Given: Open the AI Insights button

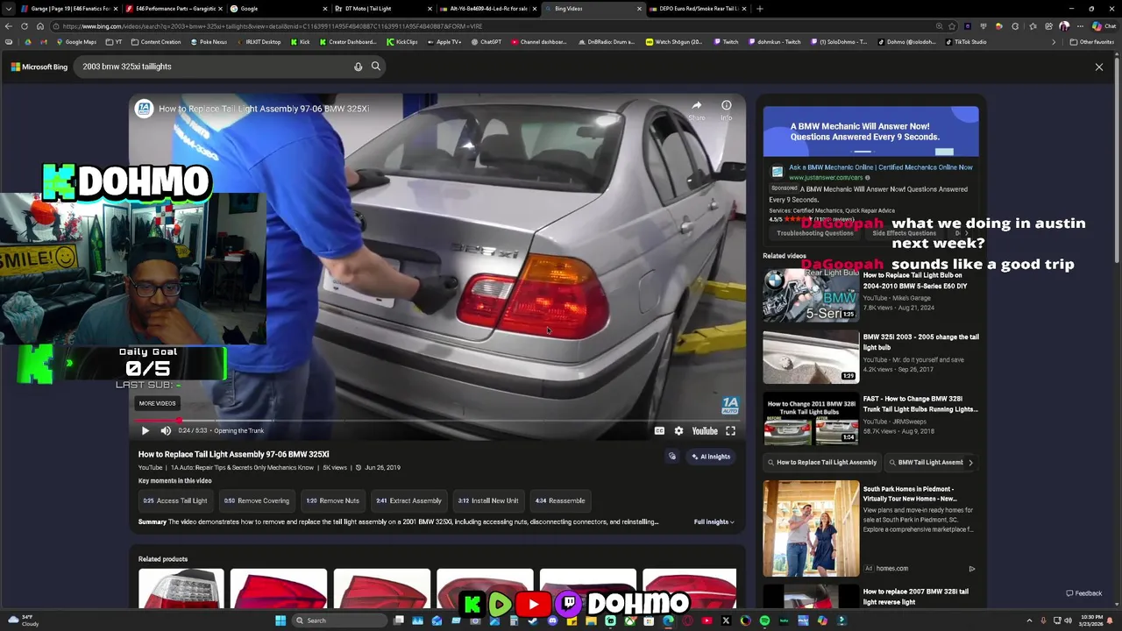Looking at the screenshot, I should pyautogui.click(x=711, y=457).
